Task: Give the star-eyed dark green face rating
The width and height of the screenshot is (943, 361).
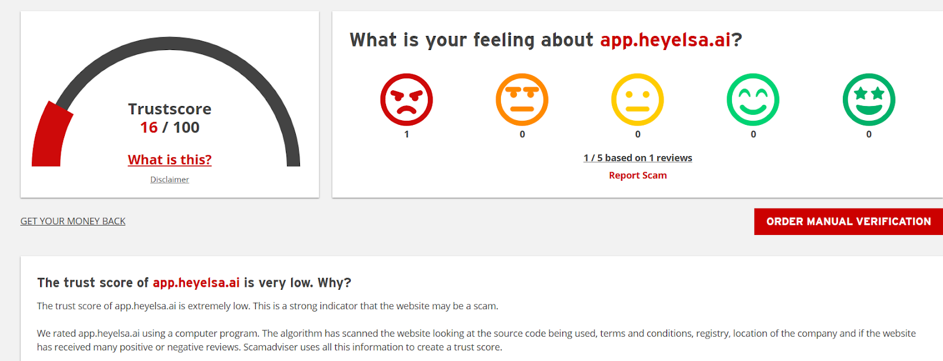Action: (x=869, y=100)
